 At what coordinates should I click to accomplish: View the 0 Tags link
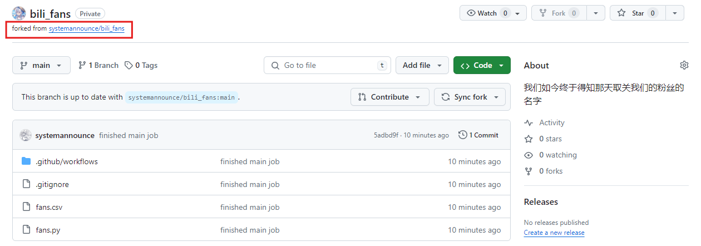(141, 65)
